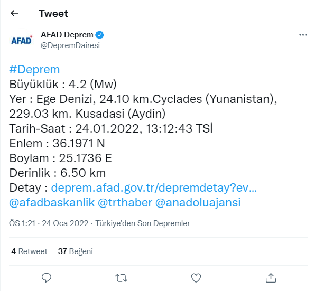Share the tweet using the share icon
This screenshot has width=324, height=291.
click(x=270, y=277)
